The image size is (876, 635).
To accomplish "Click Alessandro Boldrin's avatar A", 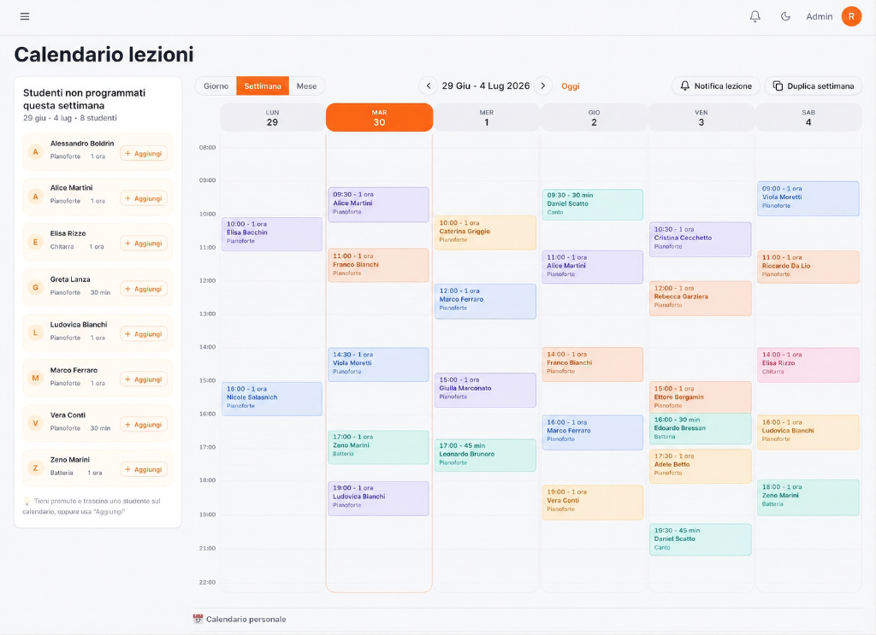I will [35, 152].
